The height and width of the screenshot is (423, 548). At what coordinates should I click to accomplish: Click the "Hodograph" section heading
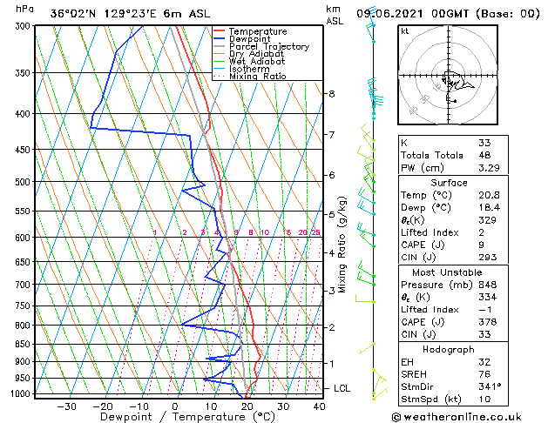pos(449,350)
